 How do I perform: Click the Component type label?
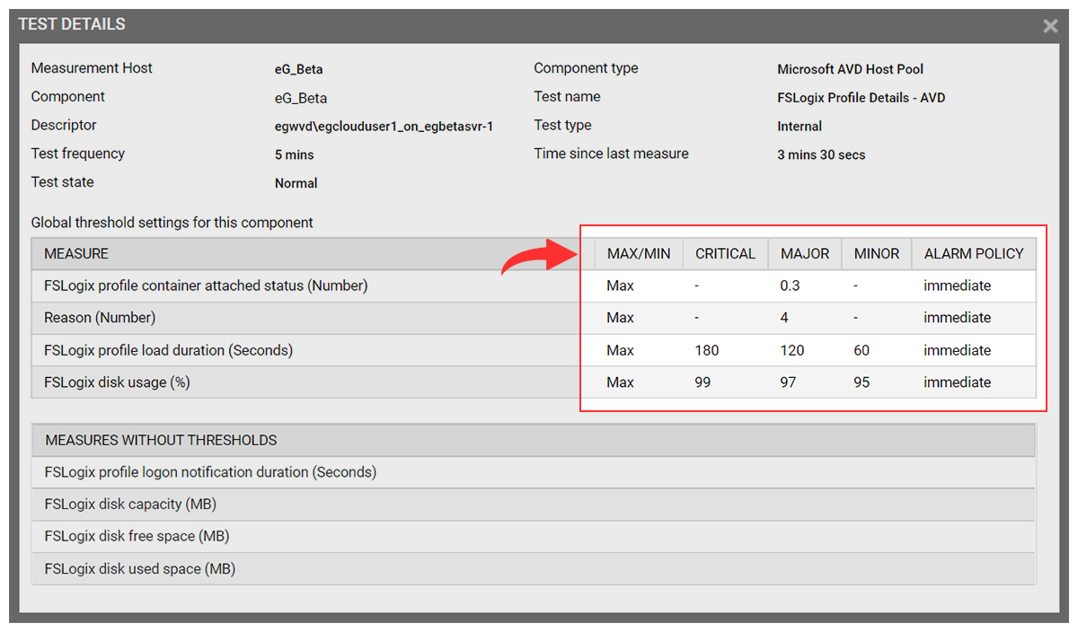click(x=586, y=68)
